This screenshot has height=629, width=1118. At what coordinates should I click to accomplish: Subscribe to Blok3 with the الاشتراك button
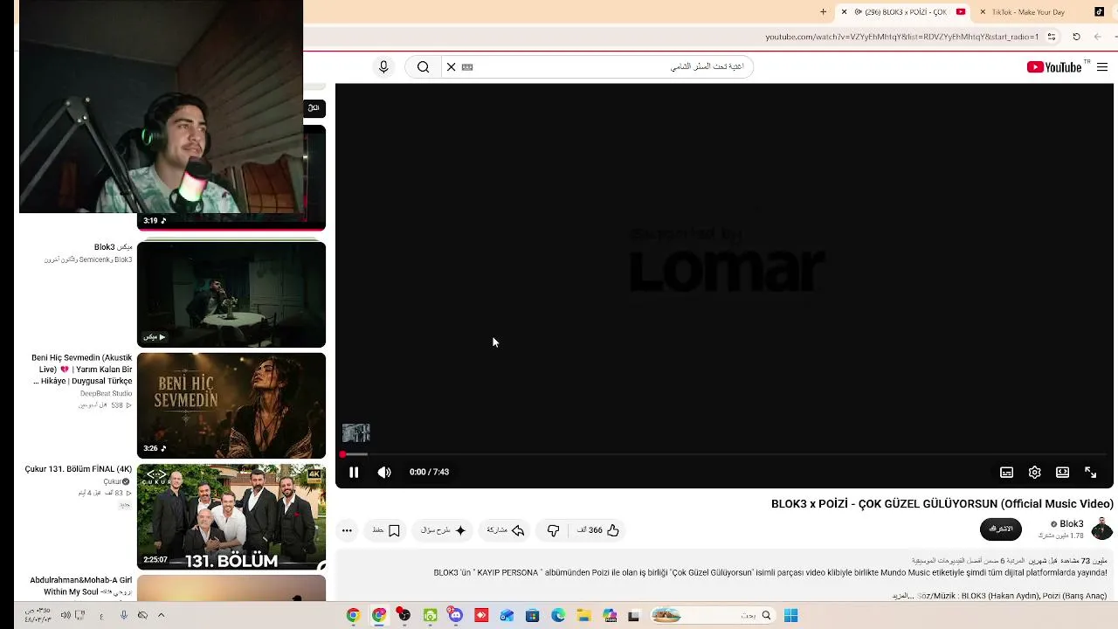pos(1001,529)
